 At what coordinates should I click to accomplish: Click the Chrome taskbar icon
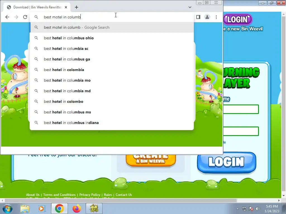pyautogui.click(x=59, y=208)
